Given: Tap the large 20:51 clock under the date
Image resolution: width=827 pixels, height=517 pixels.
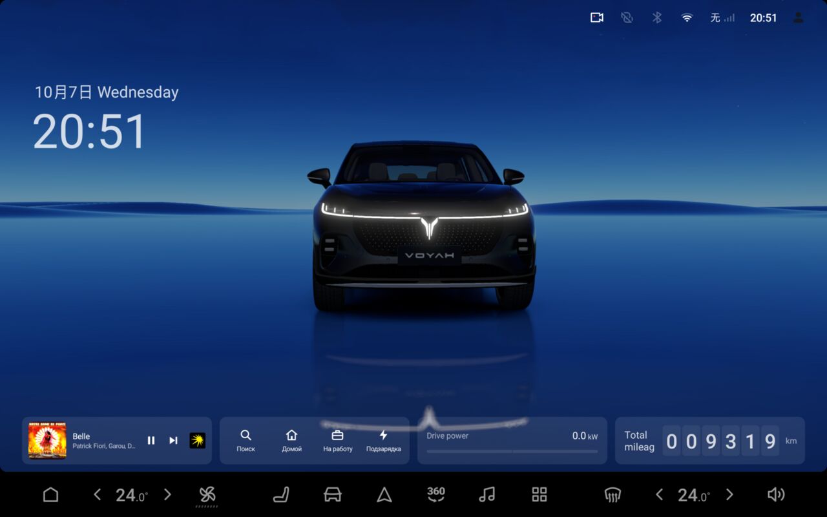Looking at the screenshot, I should [90, 132].
